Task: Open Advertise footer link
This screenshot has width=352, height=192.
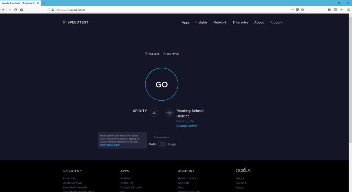Action: tap(69, 178)
